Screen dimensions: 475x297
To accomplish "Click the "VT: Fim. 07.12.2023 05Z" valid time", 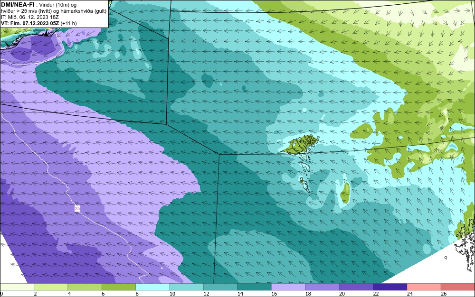I will (x=30, y=23).
